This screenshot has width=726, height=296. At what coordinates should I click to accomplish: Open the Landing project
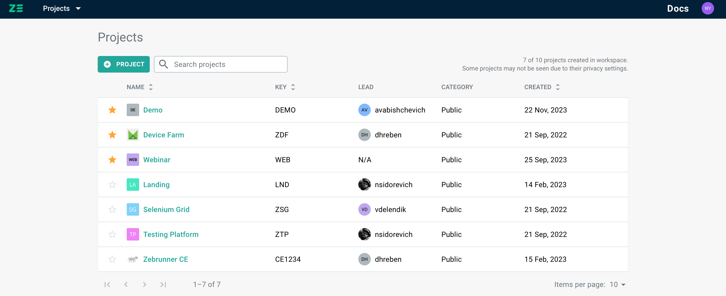(x=156, y=185)
